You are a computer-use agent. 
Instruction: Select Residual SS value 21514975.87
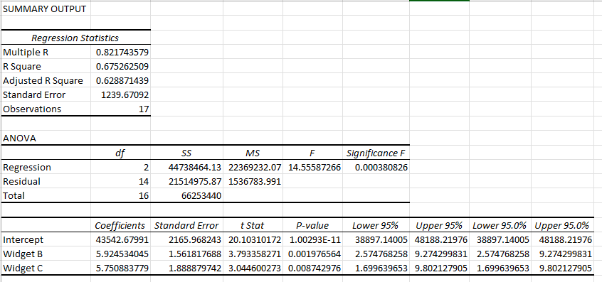click(186, 182)
